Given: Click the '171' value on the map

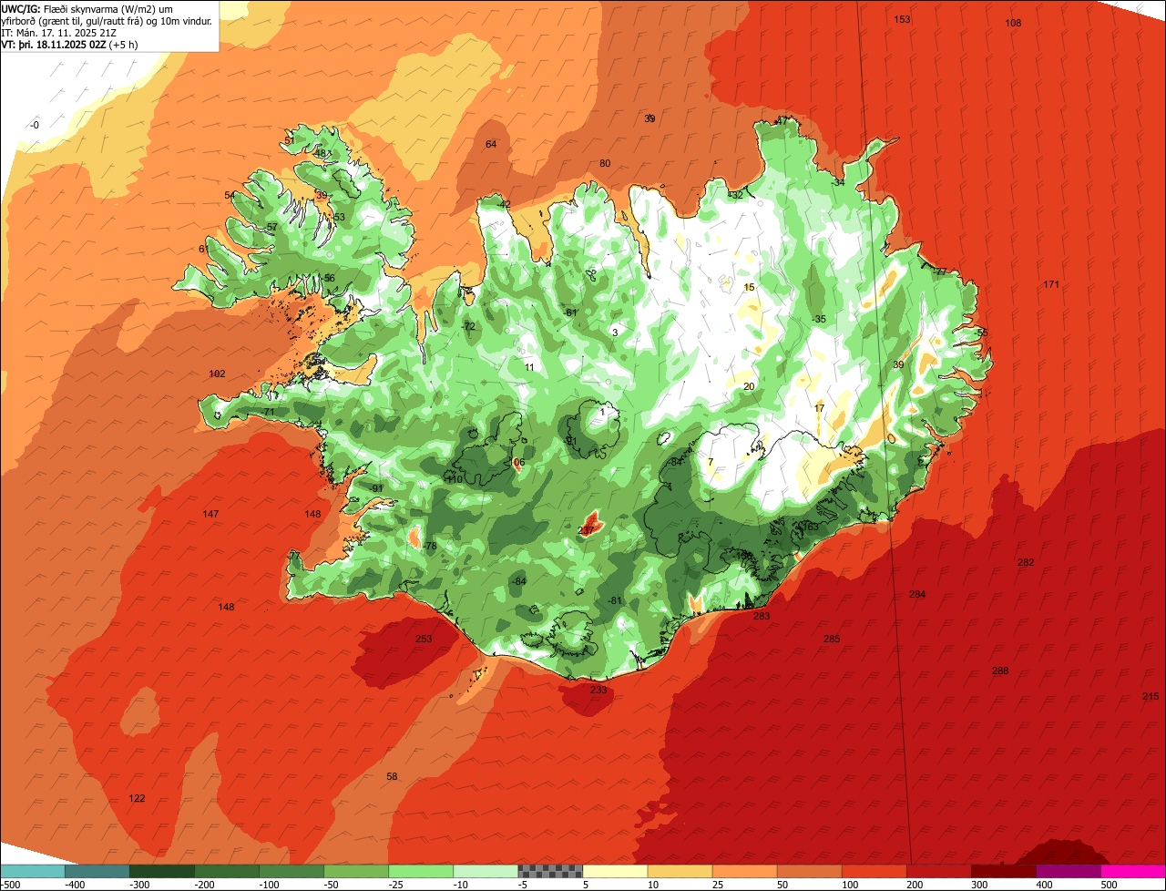Looking at the screenshot, I should (x=1051, y=285).
